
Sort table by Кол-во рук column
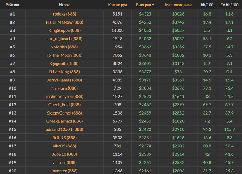coord(118,5)
